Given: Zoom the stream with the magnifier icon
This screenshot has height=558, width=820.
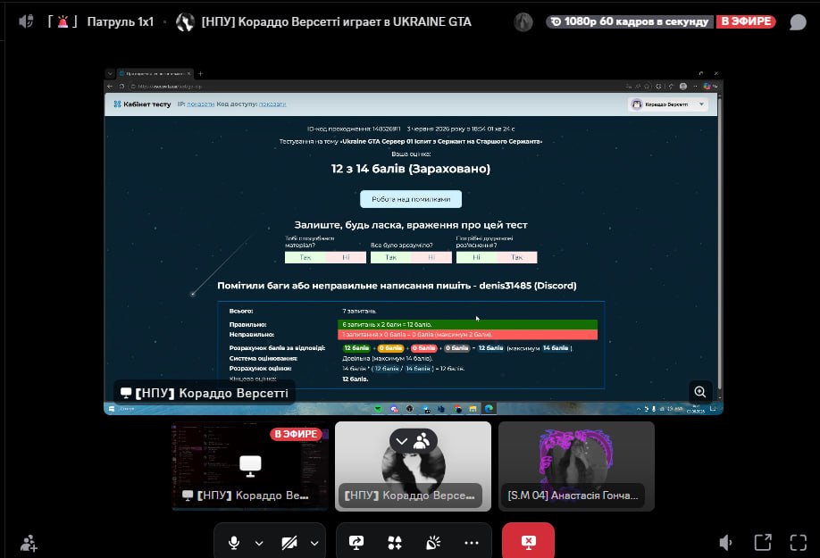Looking at the screenshot, I should pos(700,392).
